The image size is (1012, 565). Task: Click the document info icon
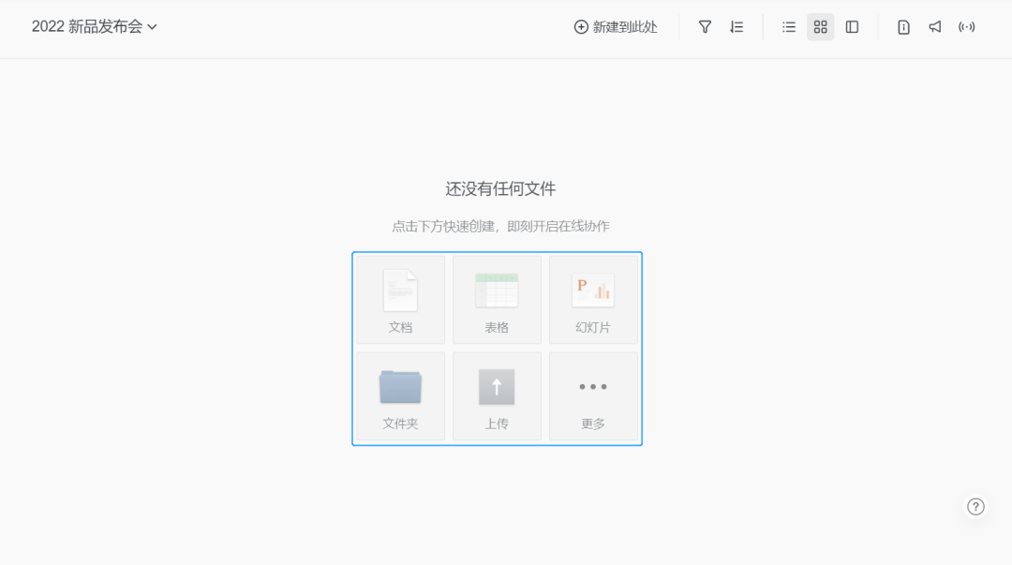coord(902,27)
